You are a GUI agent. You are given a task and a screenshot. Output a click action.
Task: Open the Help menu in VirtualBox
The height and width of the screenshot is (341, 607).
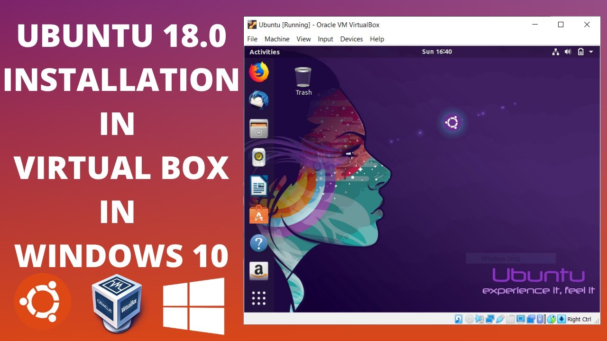click(377, 39)
